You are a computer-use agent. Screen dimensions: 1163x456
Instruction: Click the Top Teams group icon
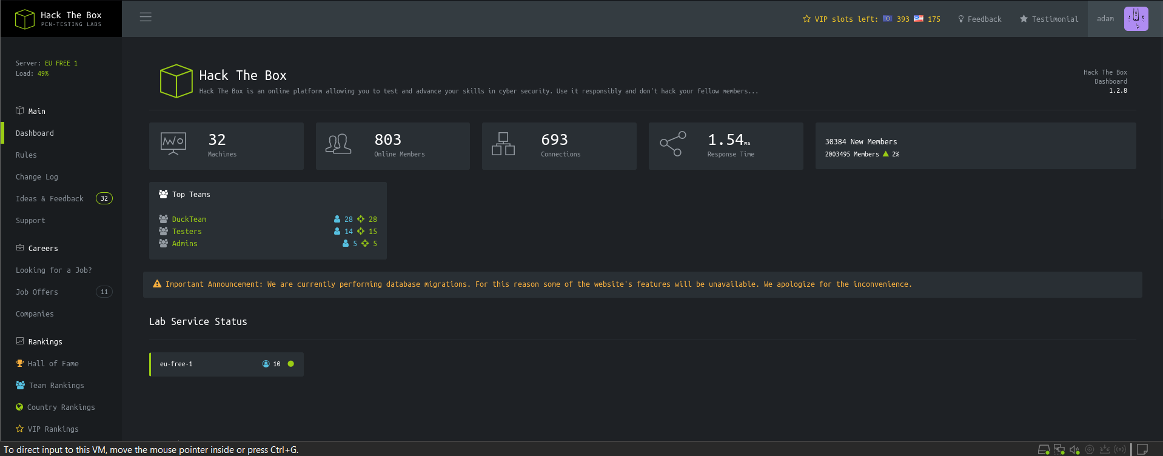coord(163,194)
